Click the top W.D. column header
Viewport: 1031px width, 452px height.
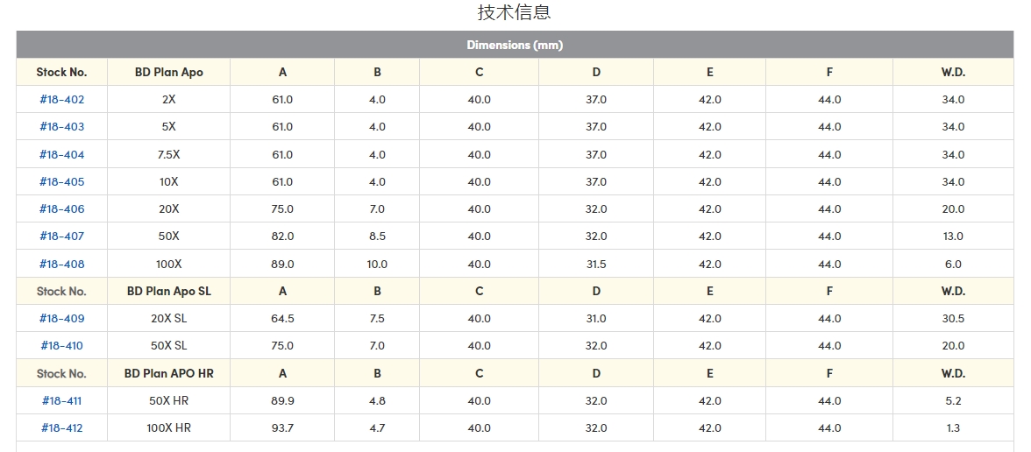(x=953, y=72)
